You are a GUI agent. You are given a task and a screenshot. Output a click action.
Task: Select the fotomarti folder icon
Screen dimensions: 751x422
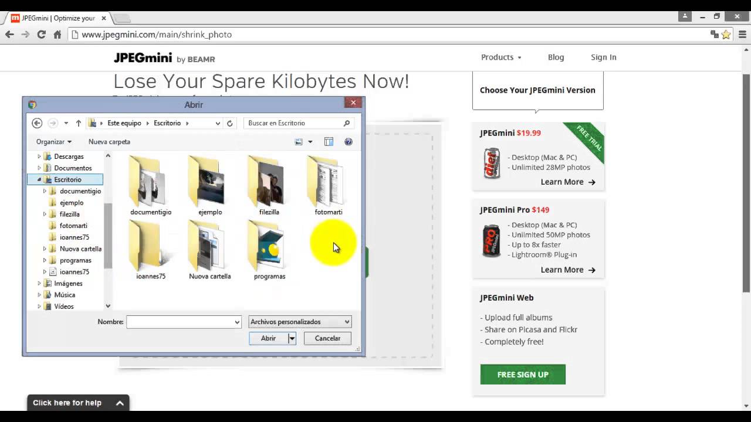(329, 181)
